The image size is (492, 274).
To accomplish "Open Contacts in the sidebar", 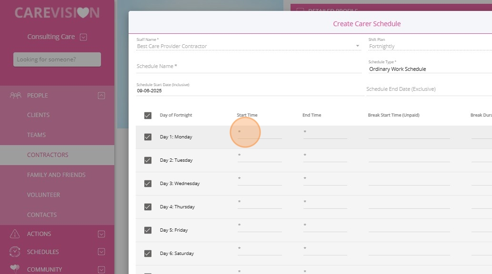I will [42, 215].
